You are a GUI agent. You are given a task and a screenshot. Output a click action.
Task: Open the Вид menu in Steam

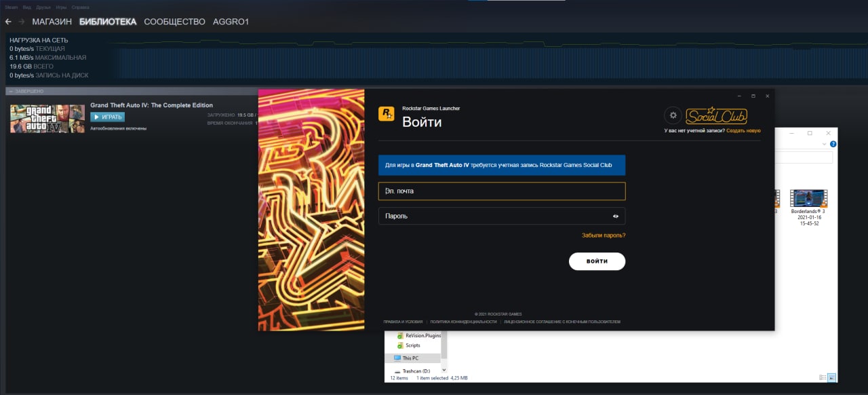26,6
